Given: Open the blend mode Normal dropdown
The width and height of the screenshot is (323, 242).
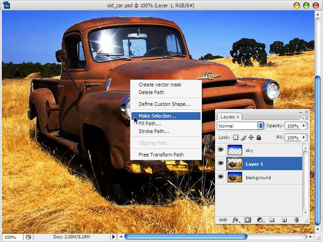Looking at the screenshot, I should pyautogui.click(x=240, y=126).
